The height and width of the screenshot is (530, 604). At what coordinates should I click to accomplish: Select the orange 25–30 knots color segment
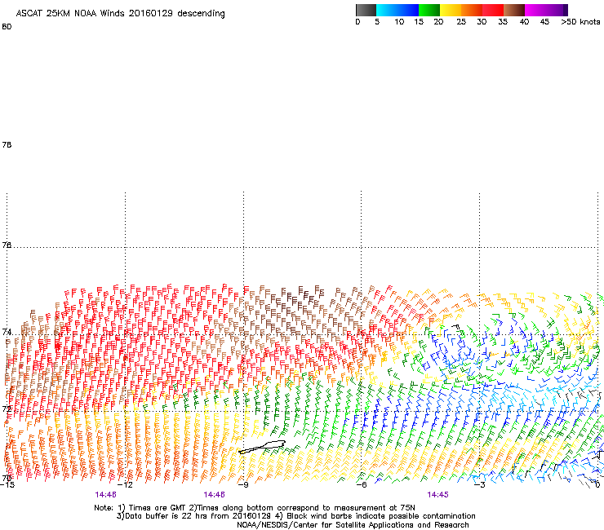[x=472, y=10]
